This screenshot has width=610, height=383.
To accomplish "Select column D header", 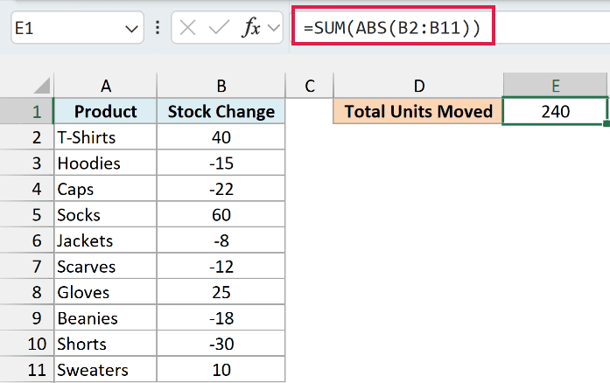I will tap(418, 86).
